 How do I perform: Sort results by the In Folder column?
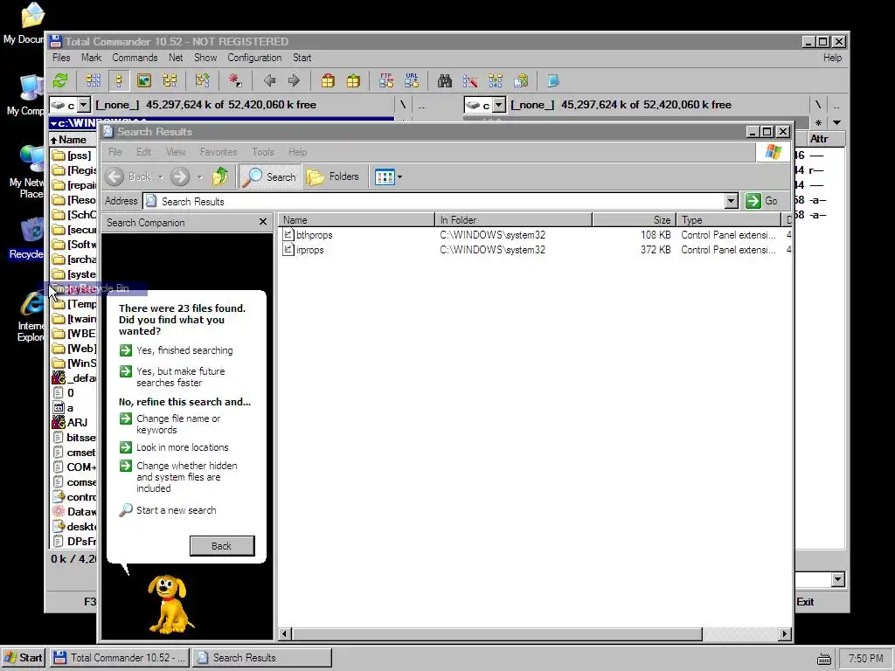pyautogui.click(x=514, y=219)
